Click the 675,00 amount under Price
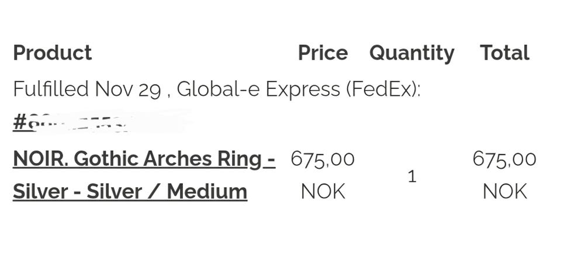The height and width of the screenshot is (257, 561). tap(323, 159)
